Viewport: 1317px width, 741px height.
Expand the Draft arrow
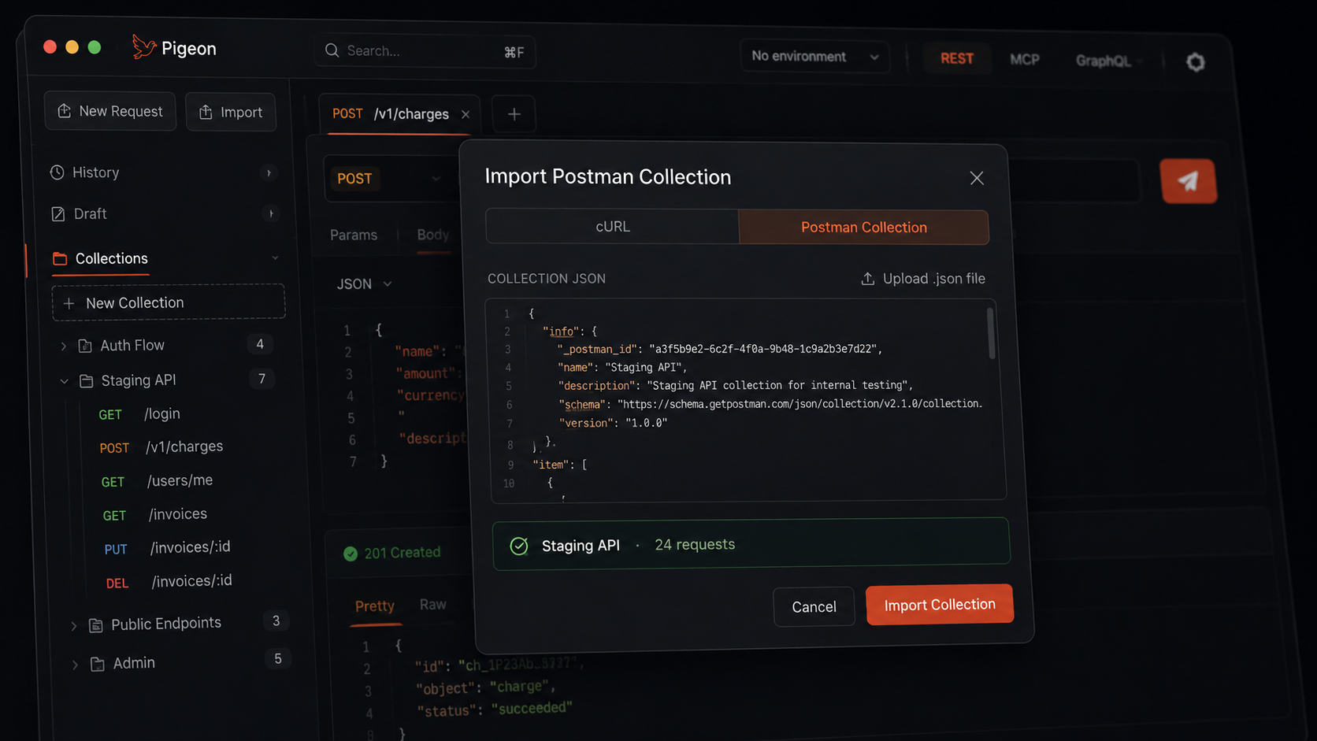tap(270, 214)
